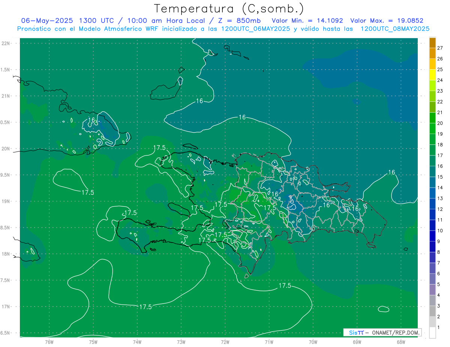The image size is (450, 347).
Task: Pick the white swatch below label 1
Action: click(432, 333)
